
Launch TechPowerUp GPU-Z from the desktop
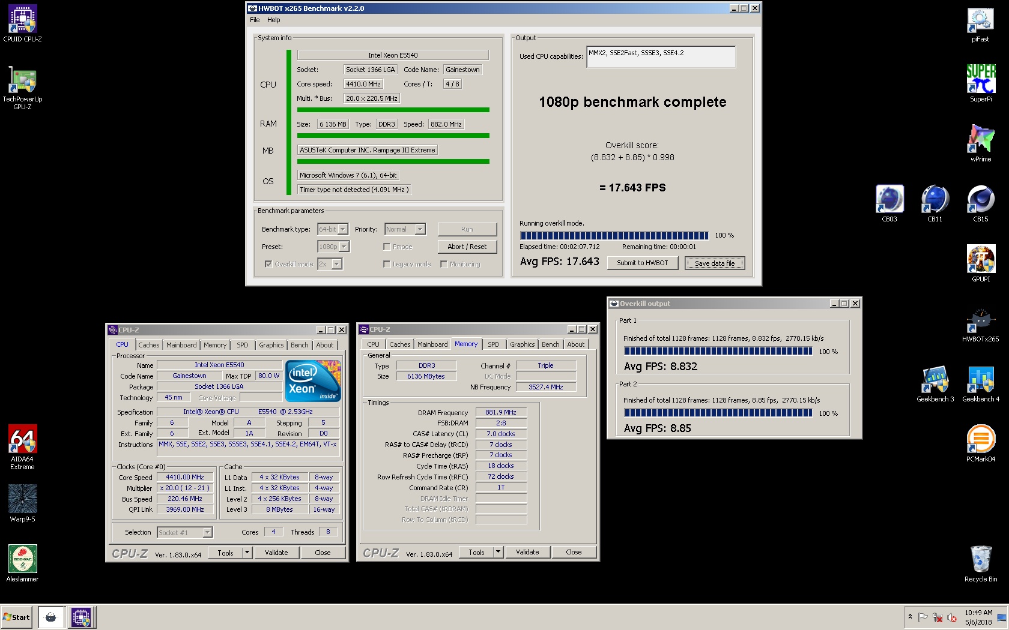(22, 88)
